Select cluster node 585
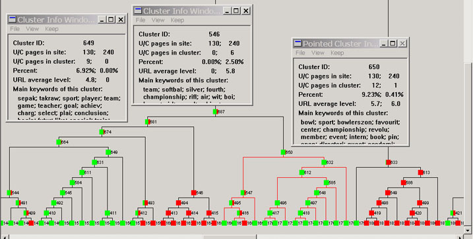The image size is (473, 239). pos(326,183)
